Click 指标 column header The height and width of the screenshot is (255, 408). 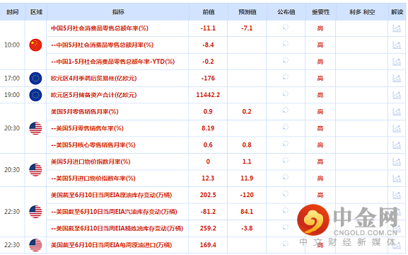[x=118, y=12]
